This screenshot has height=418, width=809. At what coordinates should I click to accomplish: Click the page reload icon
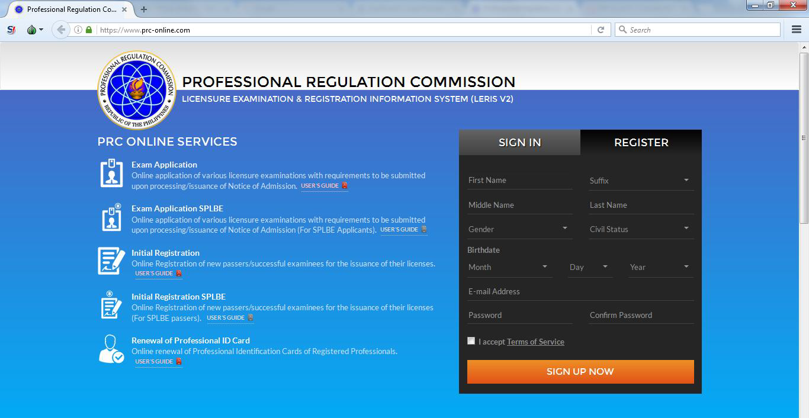tap(600, 29)
